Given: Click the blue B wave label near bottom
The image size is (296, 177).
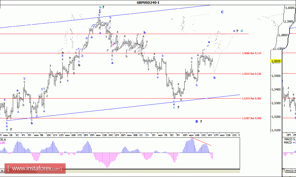Looking at the screenshot, I should 197,122.
